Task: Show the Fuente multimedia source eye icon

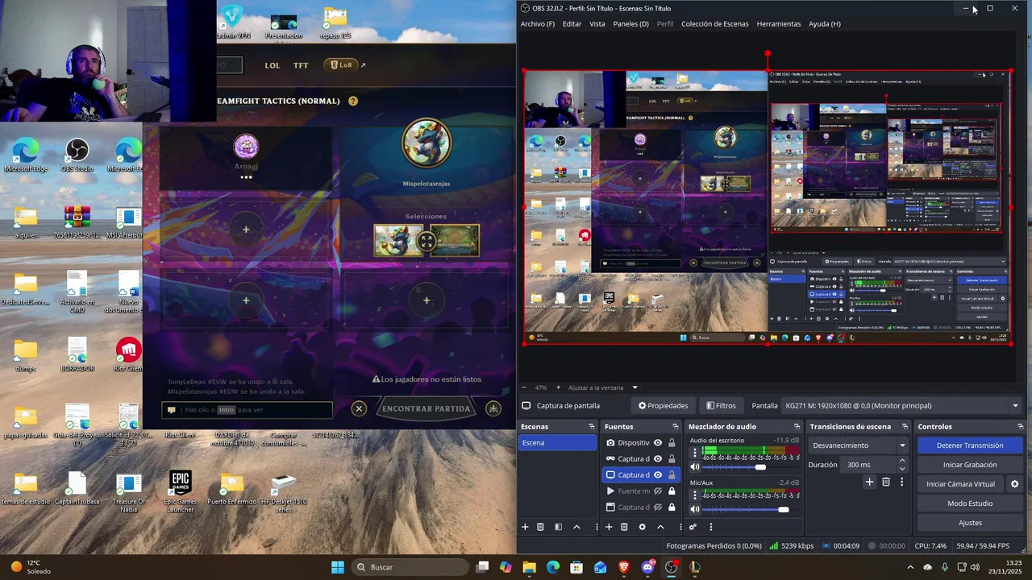Action: 658,491
